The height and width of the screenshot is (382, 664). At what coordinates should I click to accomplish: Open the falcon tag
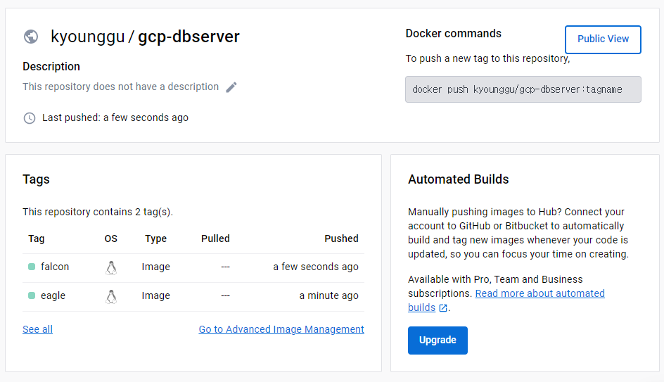coord(55,267)
